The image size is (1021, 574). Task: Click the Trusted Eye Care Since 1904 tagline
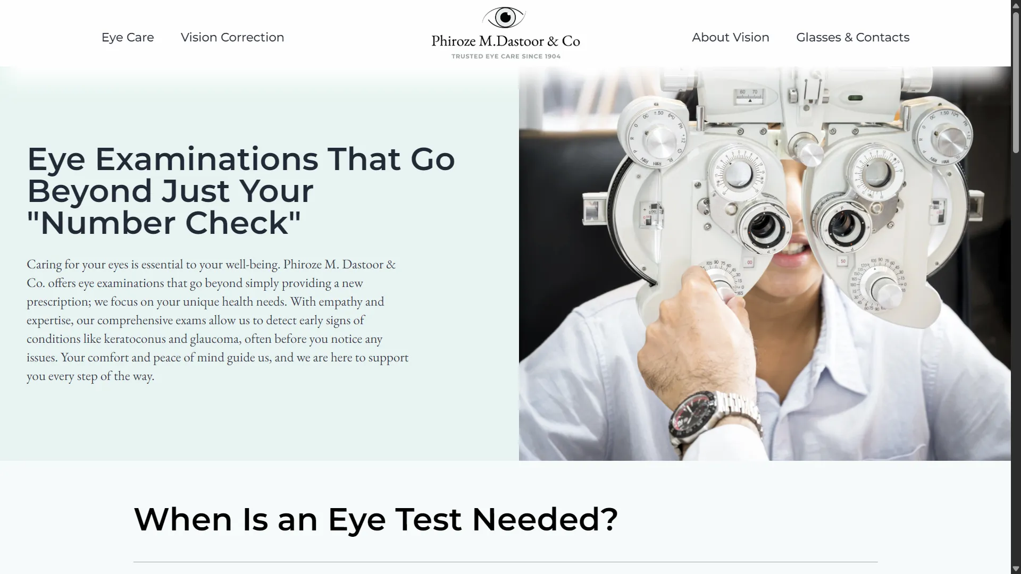click(x=506, y=56)
